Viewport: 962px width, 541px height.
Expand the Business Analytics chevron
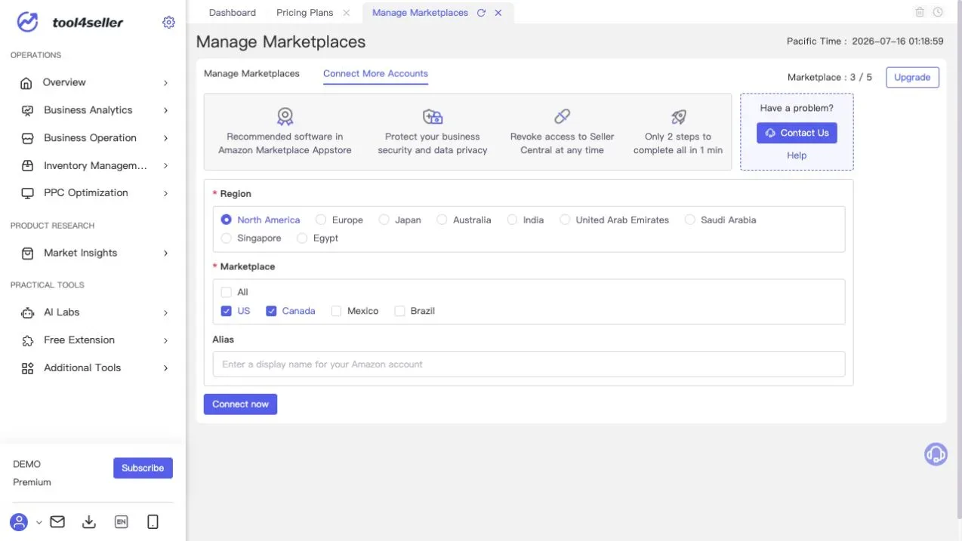tap(165, 110)
